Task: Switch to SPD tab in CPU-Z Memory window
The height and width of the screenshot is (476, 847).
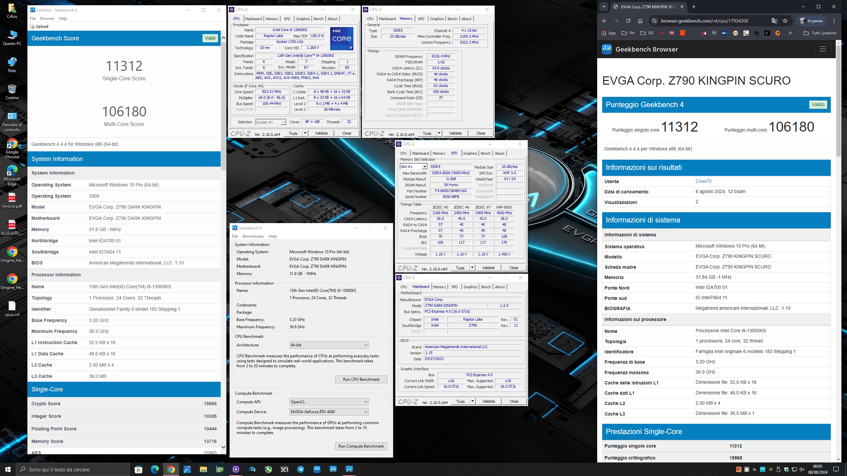Action: [x=421, y=19]
